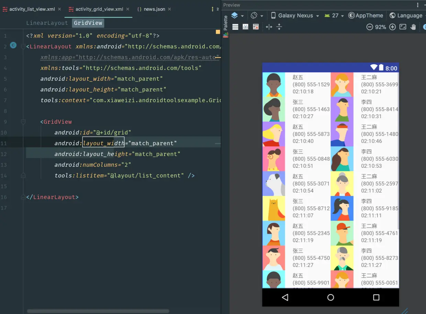Image resolution: width=426 pixels, height=314 pixels.
Task: Zoom in the preview with the plus icon
Action: (x=392, y=27)
